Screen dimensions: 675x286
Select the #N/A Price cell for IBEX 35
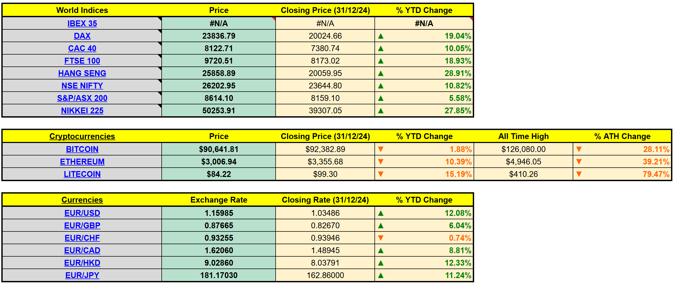coord(219,24)
